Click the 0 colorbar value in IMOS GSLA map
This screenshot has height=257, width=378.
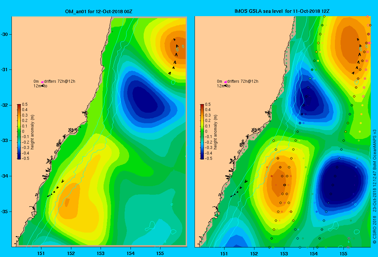pos(206,131)
